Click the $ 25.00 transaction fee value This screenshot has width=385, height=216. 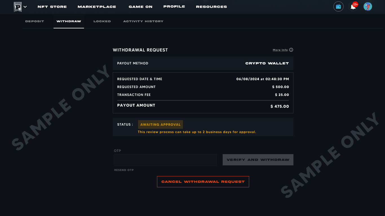tap(282, 95)
